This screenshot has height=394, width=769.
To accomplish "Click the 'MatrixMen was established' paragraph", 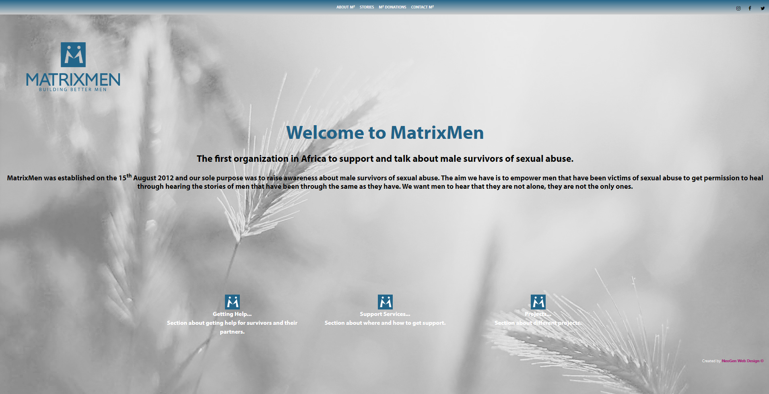I will click(385, 182).
